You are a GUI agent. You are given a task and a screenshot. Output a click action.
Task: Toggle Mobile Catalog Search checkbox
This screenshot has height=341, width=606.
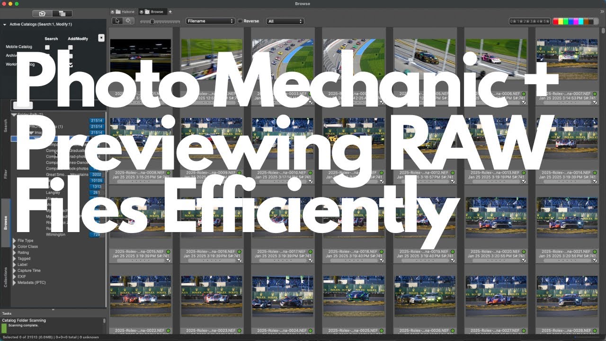[47, 47]
